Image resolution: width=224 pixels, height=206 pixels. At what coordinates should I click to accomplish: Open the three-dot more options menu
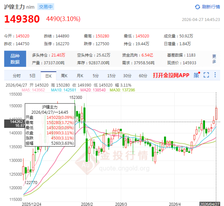[215, 75]
